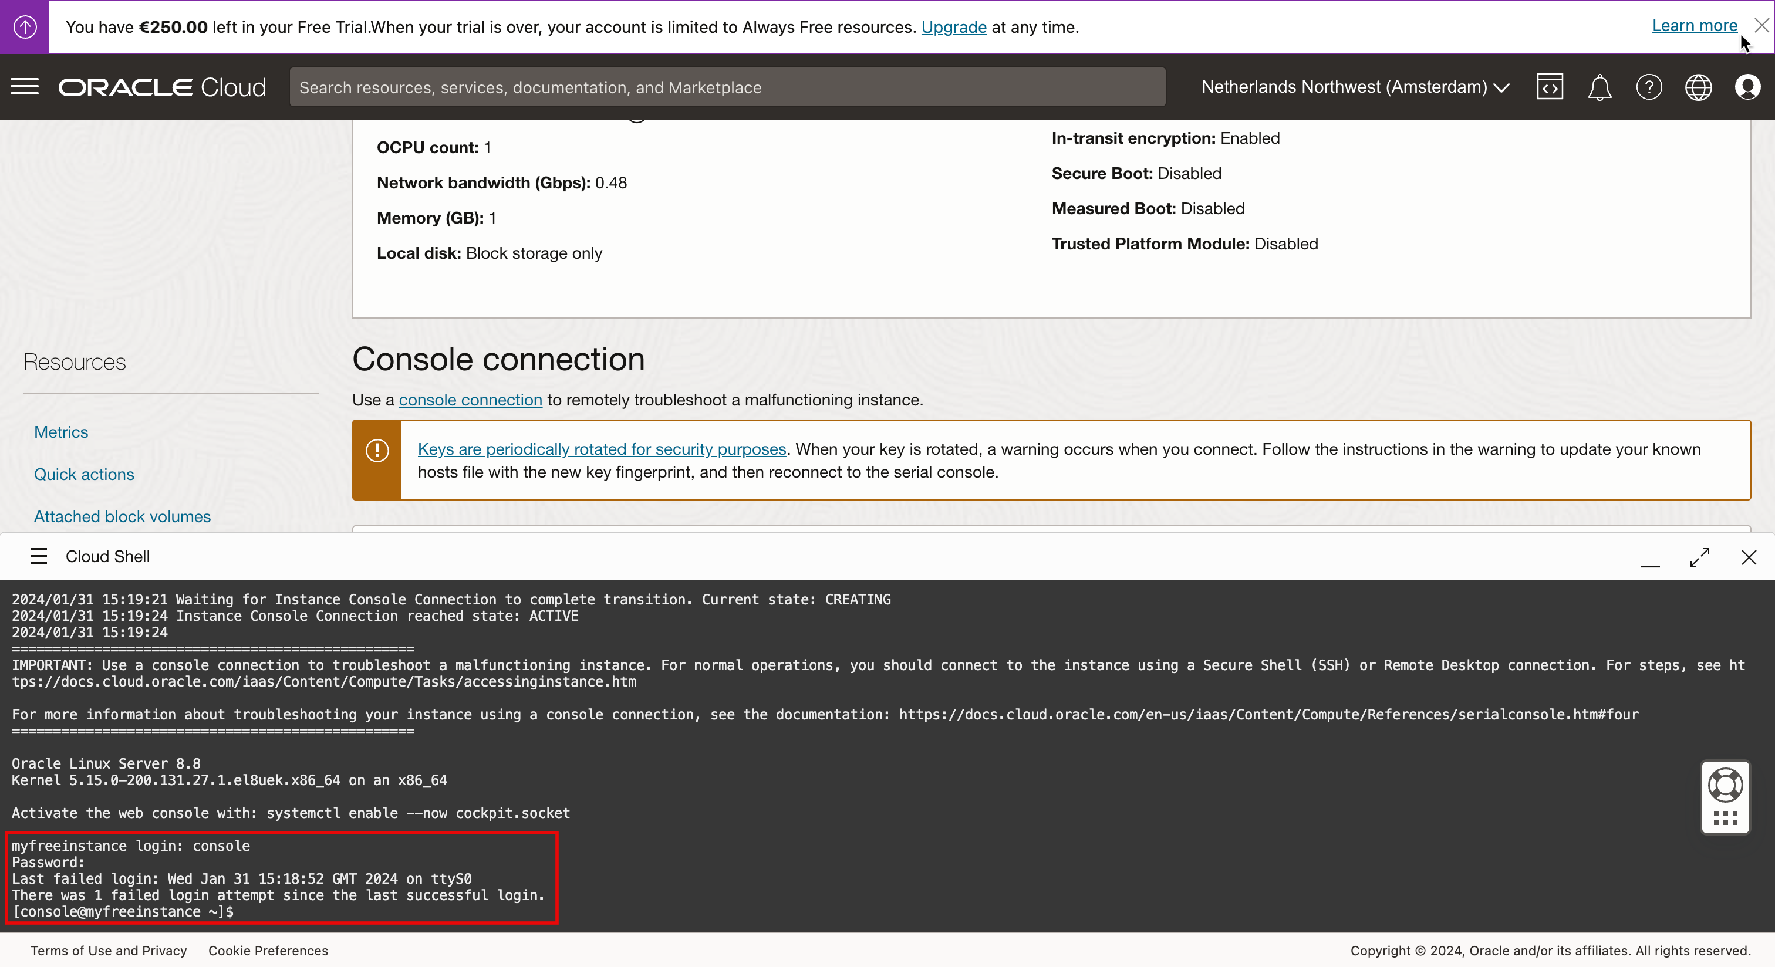Click the Upgrade link in banner

click(953, 27)
